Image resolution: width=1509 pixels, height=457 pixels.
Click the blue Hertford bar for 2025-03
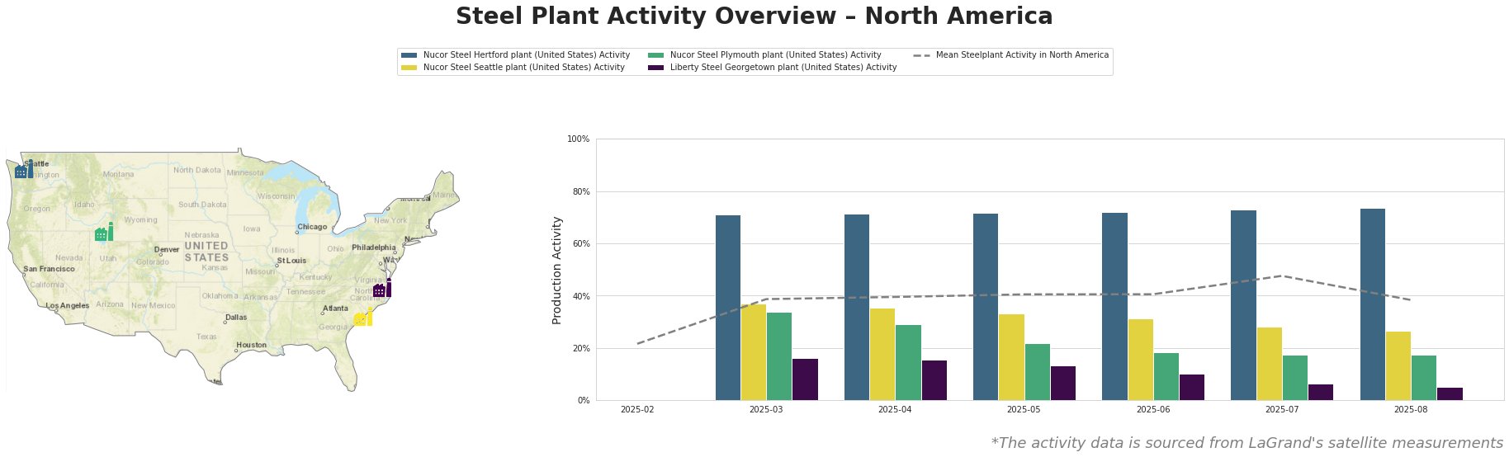tap(728, 308)
